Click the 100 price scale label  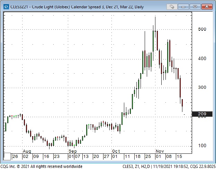[202, 145]
